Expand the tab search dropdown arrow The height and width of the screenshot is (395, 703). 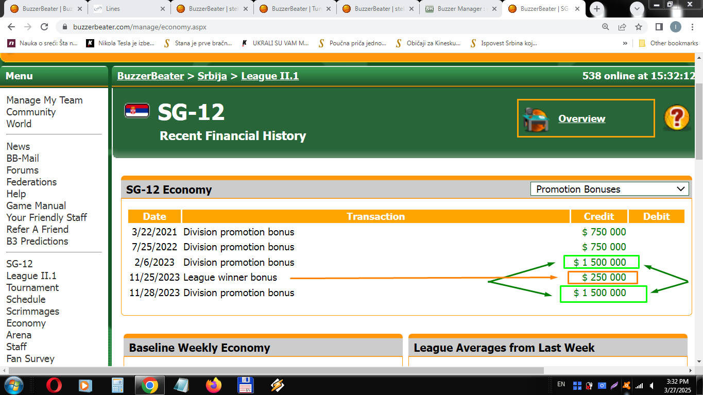pyautogui.click(x=638, y=9)
